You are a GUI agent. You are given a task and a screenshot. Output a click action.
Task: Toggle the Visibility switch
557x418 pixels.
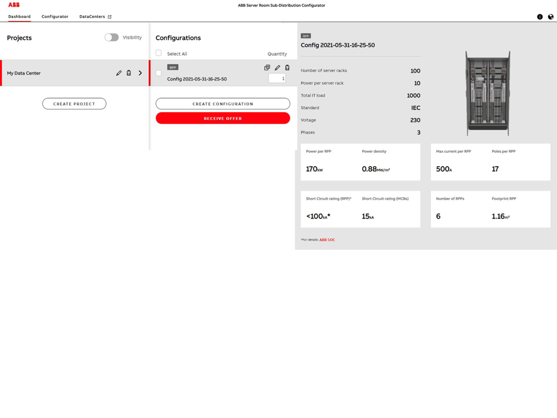coord(111,37)
